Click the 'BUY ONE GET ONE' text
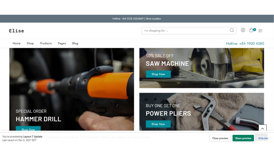Image resolution: width=274 pixels, height=158 pixels. (x=163, y=106)
